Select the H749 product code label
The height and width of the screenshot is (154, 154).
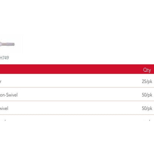[4, 58]
